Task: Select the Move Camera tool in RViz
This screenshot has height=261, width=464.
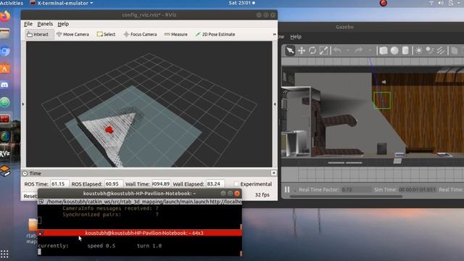Action: coord(72,34)
